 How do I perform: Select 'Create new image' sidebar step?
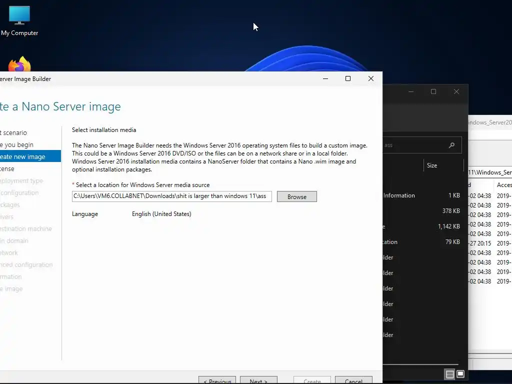(30, 156)
